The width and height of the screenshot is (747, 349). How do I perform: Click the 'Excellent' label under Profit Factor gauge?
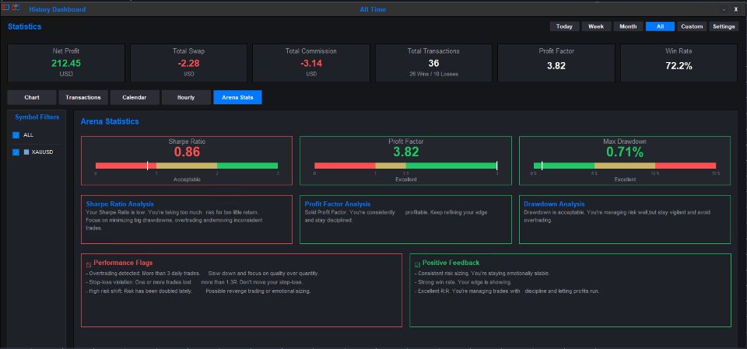click(x=406, y=180)
